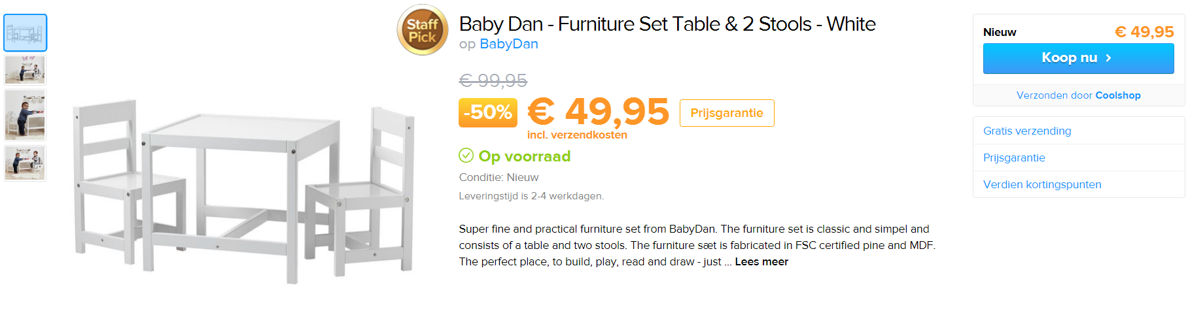This screenshot has height=315, width=1188.
Task: Click the arrow on Koop nu button
Action: (x=1108, y=58)
